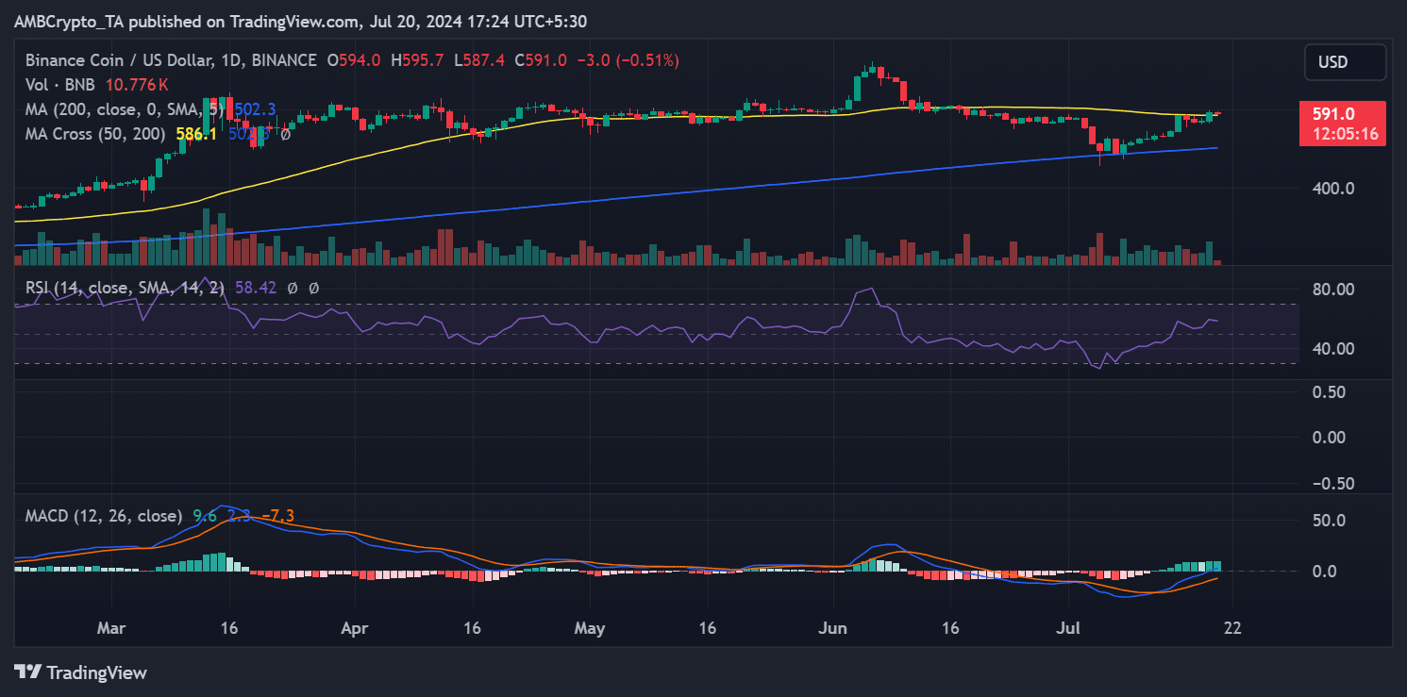Click the Apr date label on time axis
1407x697 pixels.
point(356,626)
